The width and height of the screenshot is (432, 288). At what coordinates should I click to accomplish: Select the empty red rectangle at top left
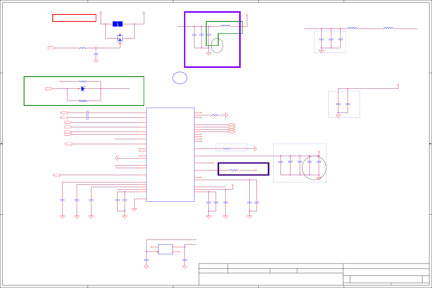point(74,18)
